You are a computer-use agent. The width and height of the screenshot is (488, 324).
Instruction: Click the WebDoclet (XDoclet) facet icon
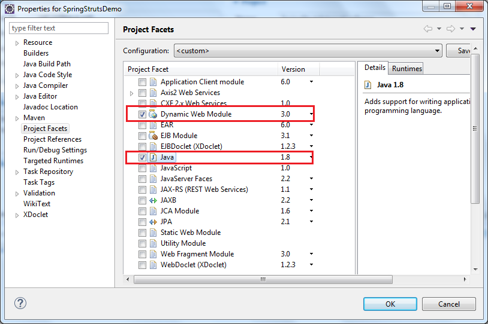tap(153, 265)
